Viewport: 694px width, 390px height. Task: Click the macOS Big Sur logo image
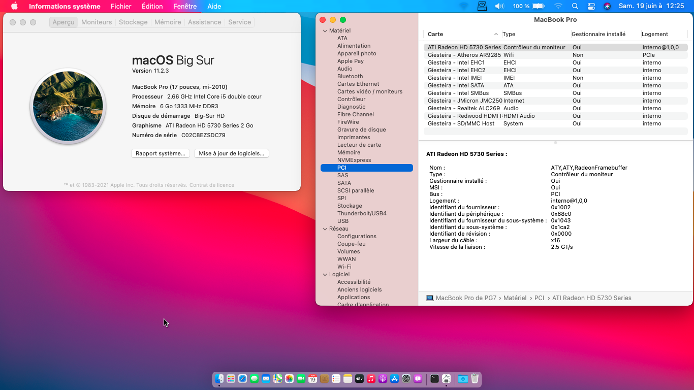pyautogui.click(x=68, y=106)
